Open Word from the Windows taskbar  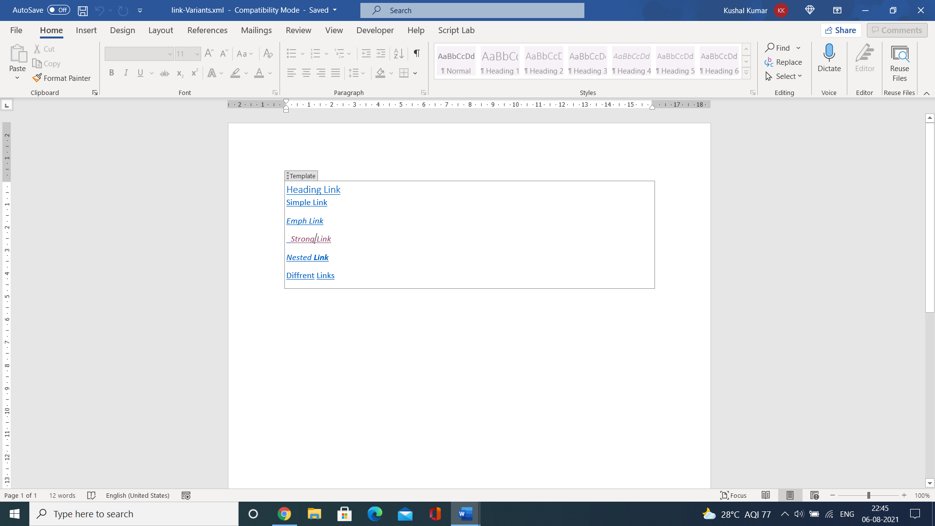pyautogui.click(x=466, y=514)
